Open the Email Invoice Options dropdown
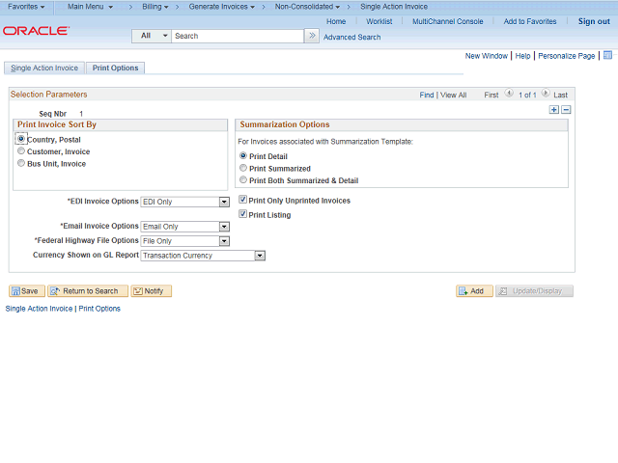Screen dimensions: 618x463 click(x=184, y=227)
